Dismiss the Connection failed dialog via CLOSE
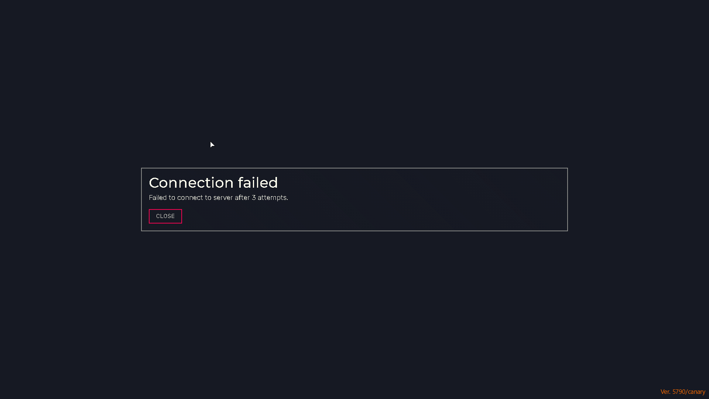709x399 pixels. click(x=165, y=216)
